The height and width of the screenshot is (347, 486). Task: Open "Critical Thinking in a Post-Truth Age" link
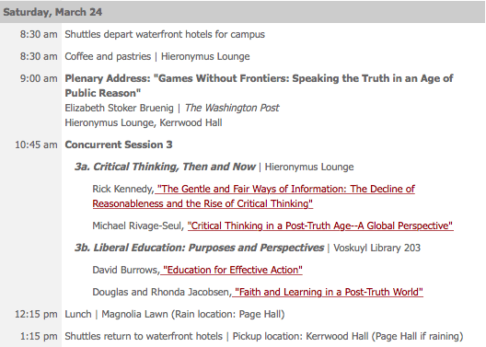[320, 226]
